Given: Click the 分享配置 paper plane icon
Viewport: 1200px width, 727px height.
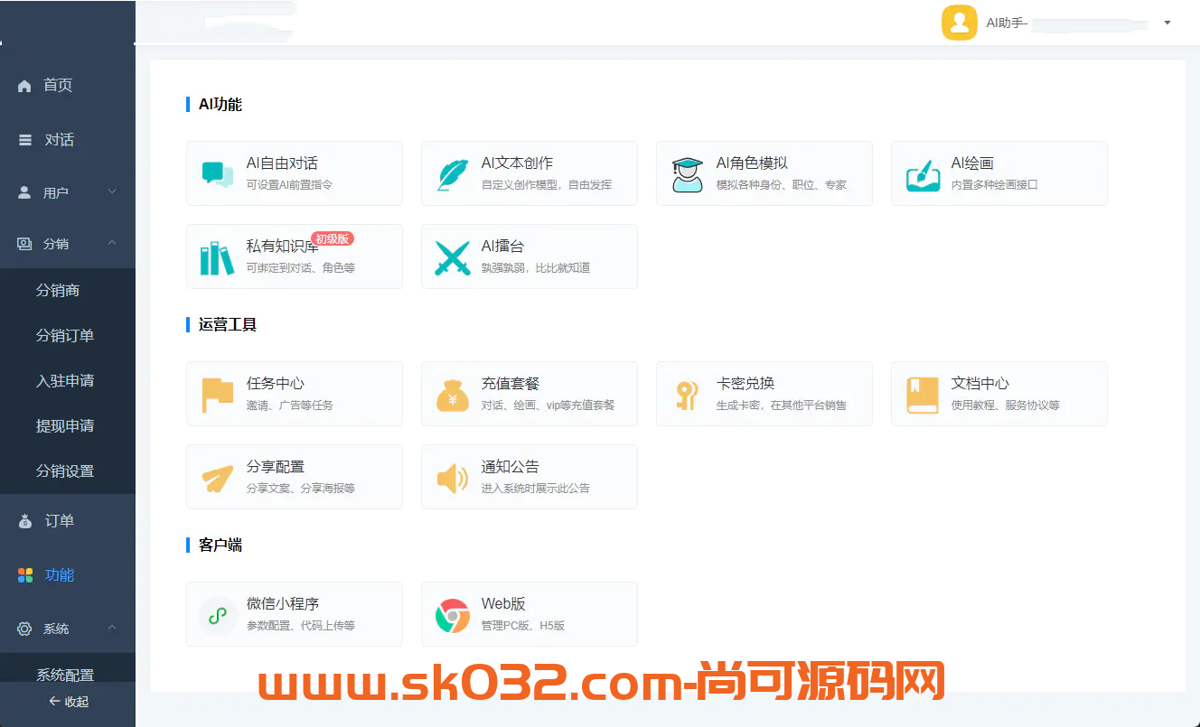Looking at the screenshot, I should click(x=218, y=478).
